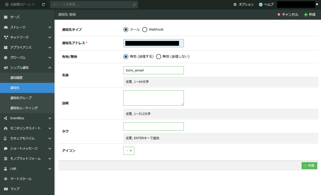The height and width of the screenshot is (195, 321).
Task: Click the hint text 任意, ENTERキーで追加
Action: click(x=142, y=138)
